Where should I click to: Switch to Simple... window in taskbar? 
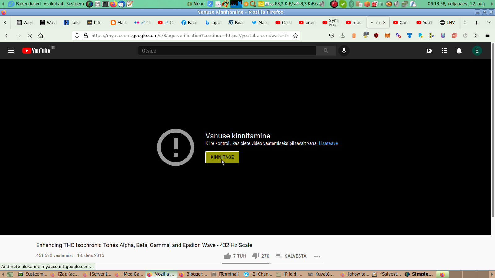pyautogui.click(x=419, y=274)
